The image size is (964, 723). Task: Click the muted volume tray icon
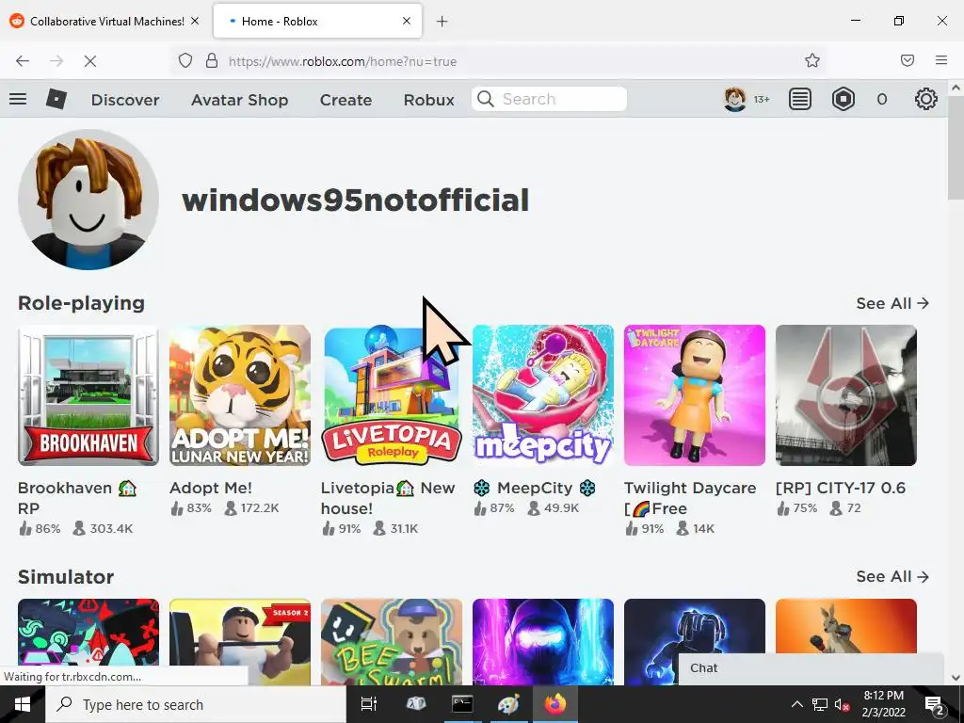pyautogui.click(x=842, y=704)
